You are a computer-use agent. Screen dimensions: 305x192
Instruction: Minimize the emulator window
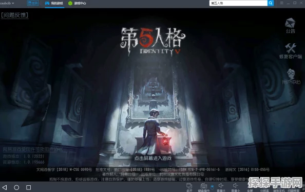288,3
